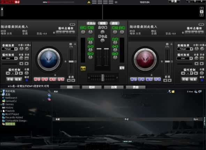Click loop point button 1 on left deck

coord(59,32)
